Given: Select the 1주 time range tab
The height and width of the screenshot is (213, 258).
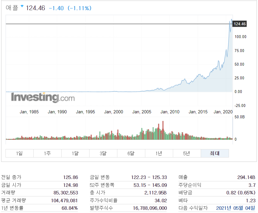Looking at the screenshot, I should (x=47, y=153).
